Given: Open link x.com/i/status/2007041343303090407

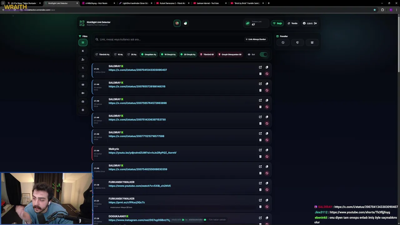Looking at the screenshot, I should 138,70.
